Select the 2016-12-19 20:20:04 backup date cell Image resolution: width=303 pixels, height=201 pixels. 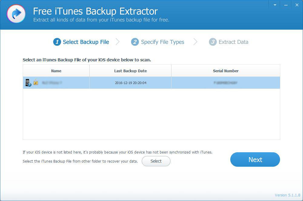pyautogui.click(x=130, y=83)
